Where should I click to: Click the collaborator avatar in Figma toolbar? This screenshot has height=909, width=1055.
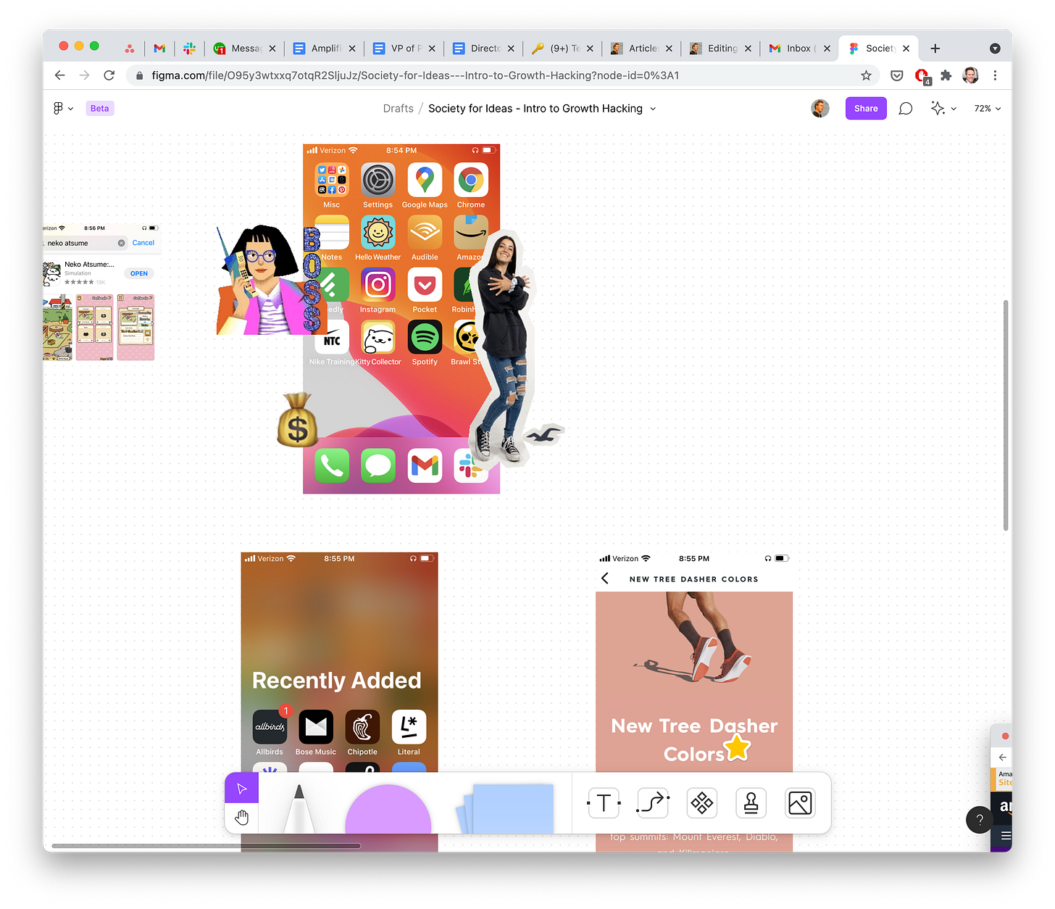click(x=820, y=109)
